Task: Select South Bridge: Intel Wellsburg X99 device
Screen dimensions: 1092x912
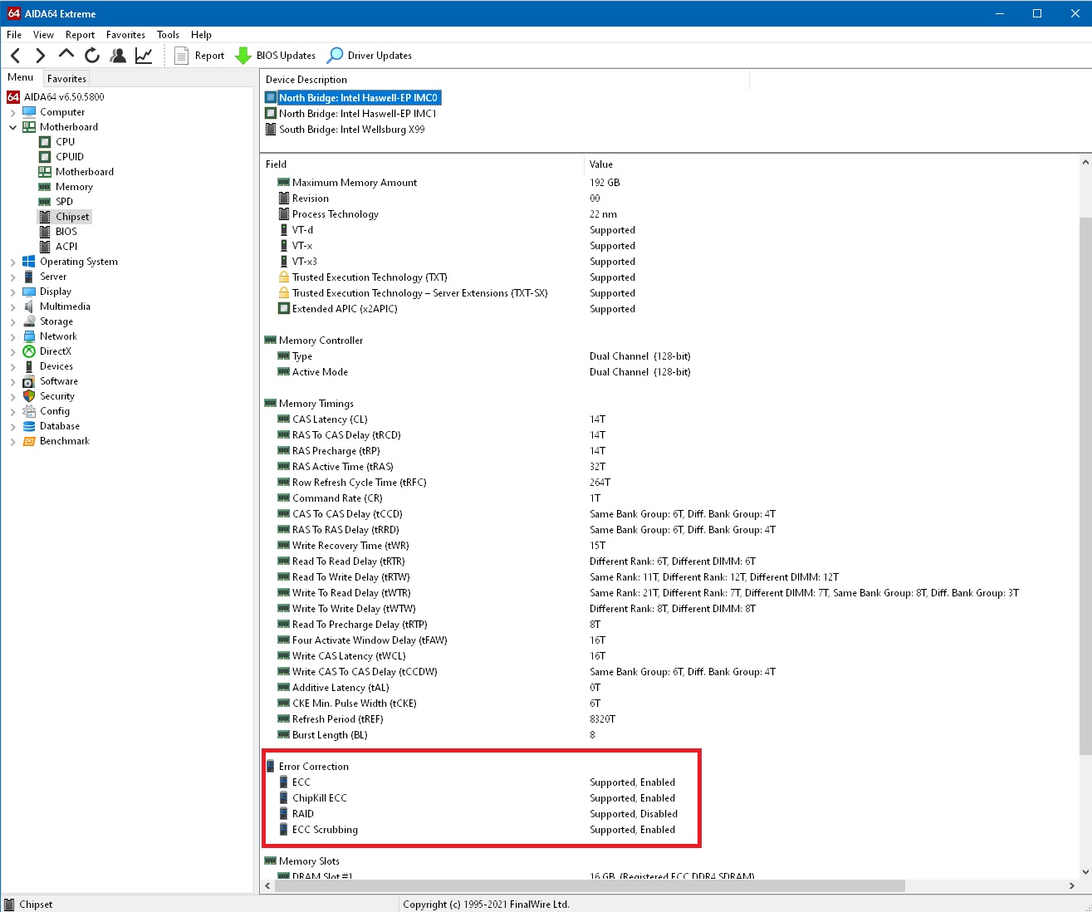Action: click(x=352, y=130)
